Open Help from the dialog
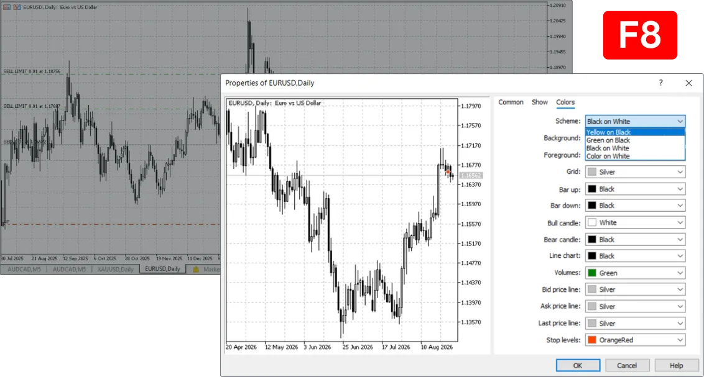 click(676, 365)
